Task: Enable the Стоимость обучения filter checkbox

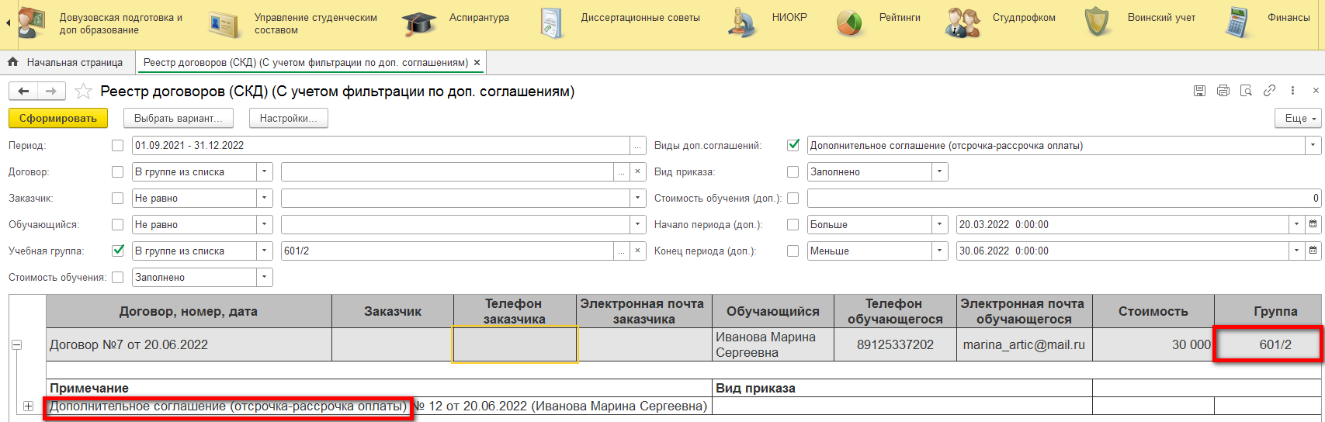Action: pos(118,277)
